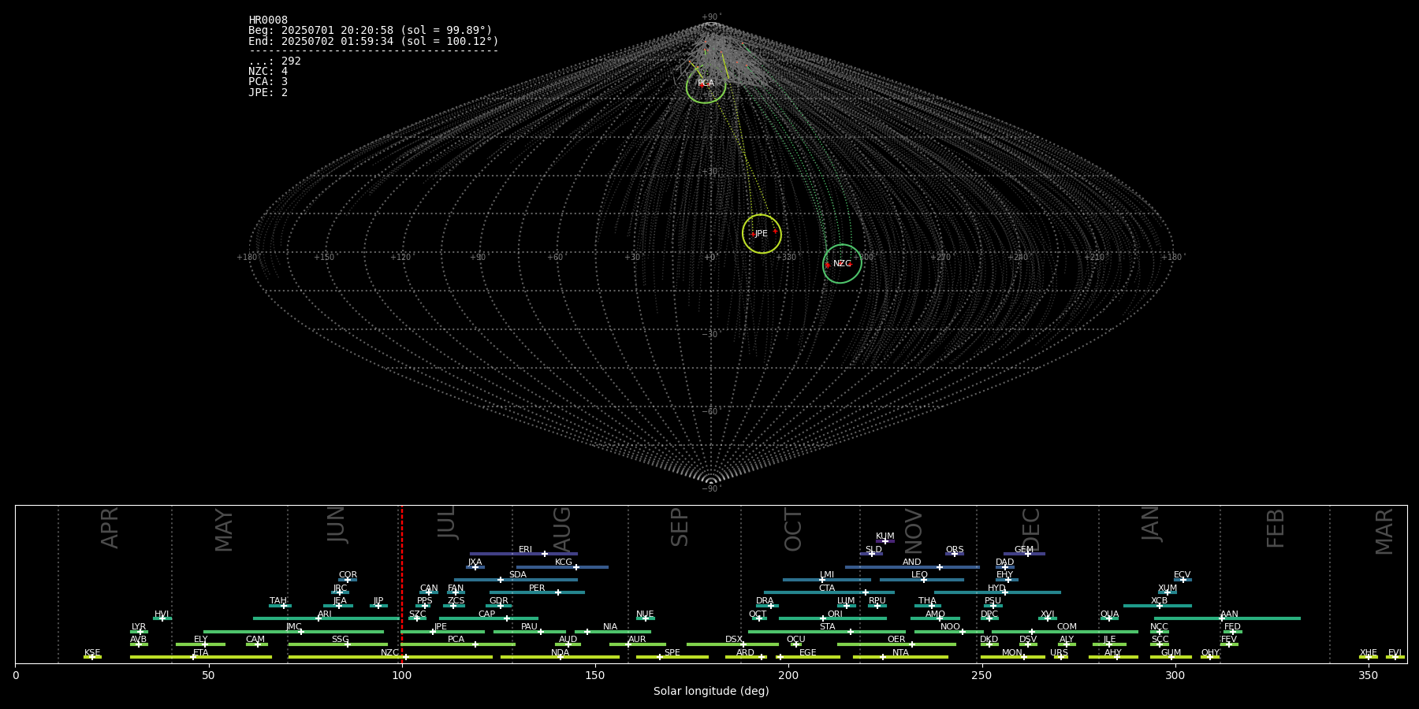The width and height of the screenshot is (1419, 709).
Task: Click the red dashed current-date line in the timeline
Action: coord(402,583)
